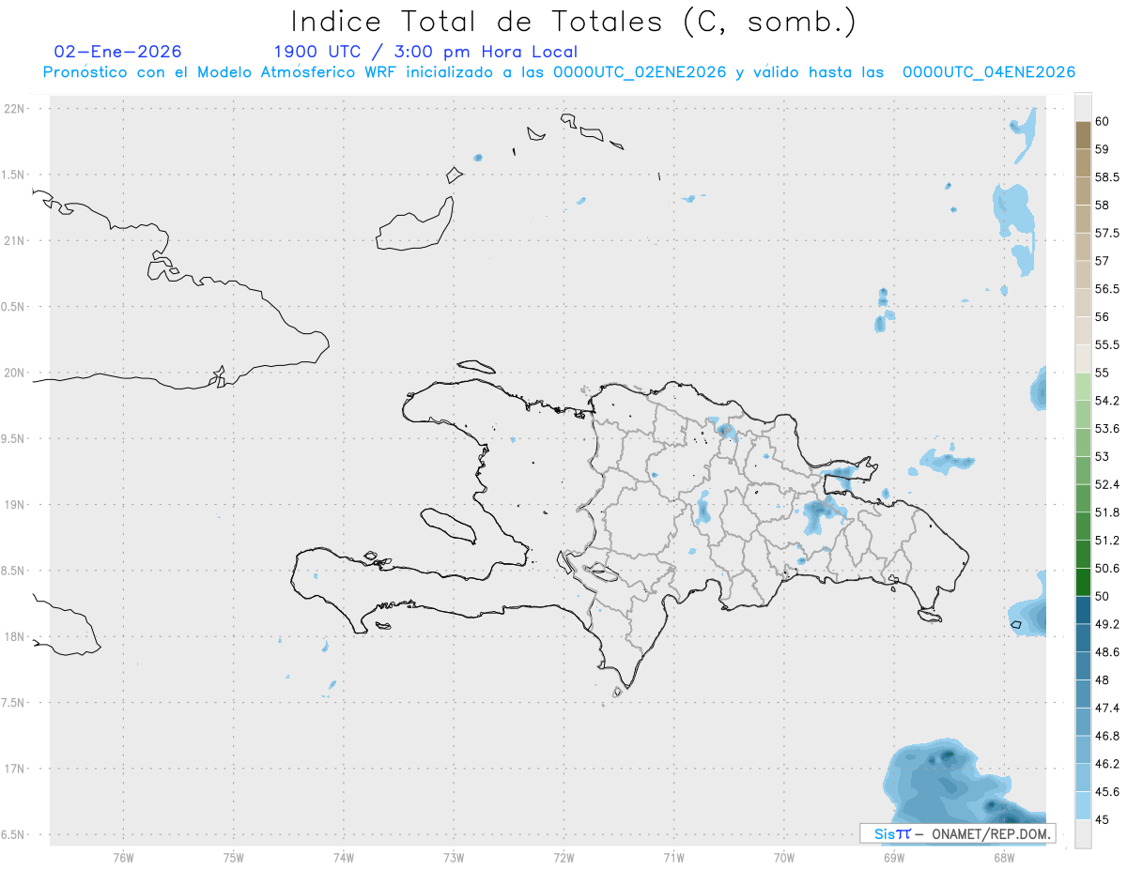Pick the green swatch between 52.4 and 53

click(x=1083, y=470)
